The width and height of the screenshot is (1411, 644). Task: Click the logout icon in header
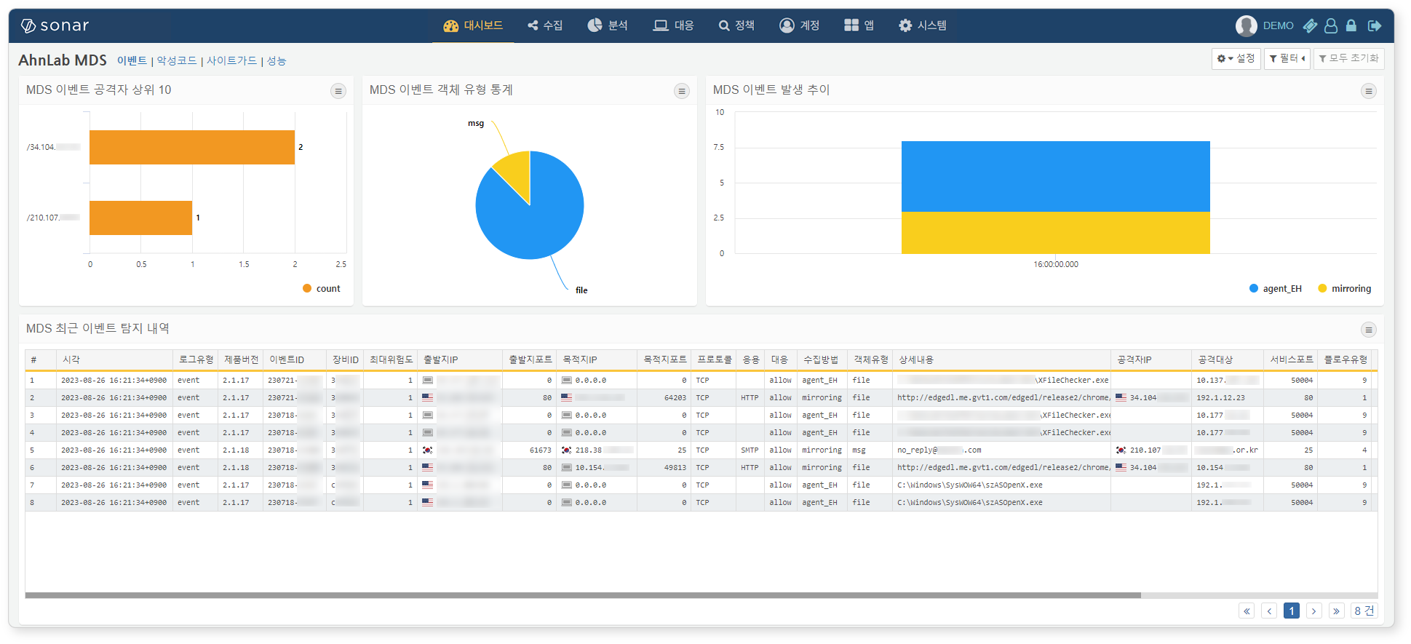point(1375,25)
